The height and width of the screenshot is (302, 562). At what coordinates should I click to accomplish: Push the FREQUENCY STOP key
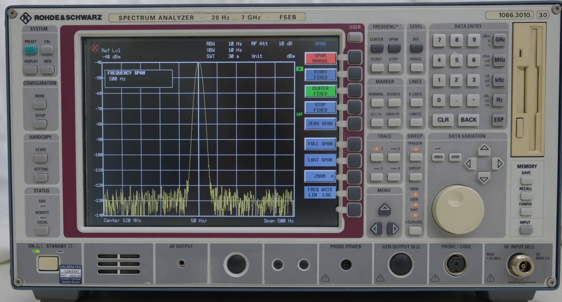click(x=394, y=67)
